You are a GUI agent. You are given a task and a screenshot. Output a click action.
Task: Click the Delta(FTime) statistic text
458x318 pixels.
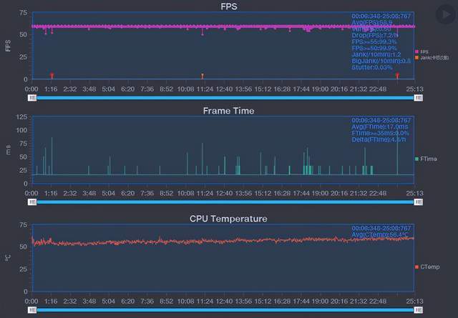point(379,139)
